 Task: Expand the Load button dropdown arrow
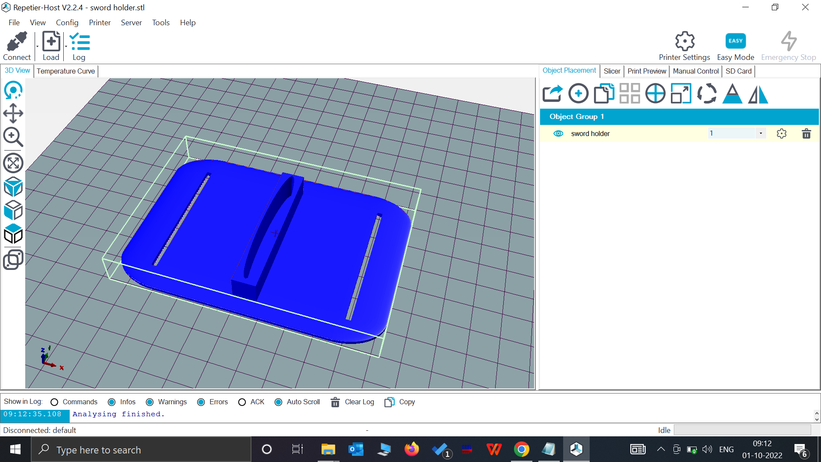tap(66, 46)
